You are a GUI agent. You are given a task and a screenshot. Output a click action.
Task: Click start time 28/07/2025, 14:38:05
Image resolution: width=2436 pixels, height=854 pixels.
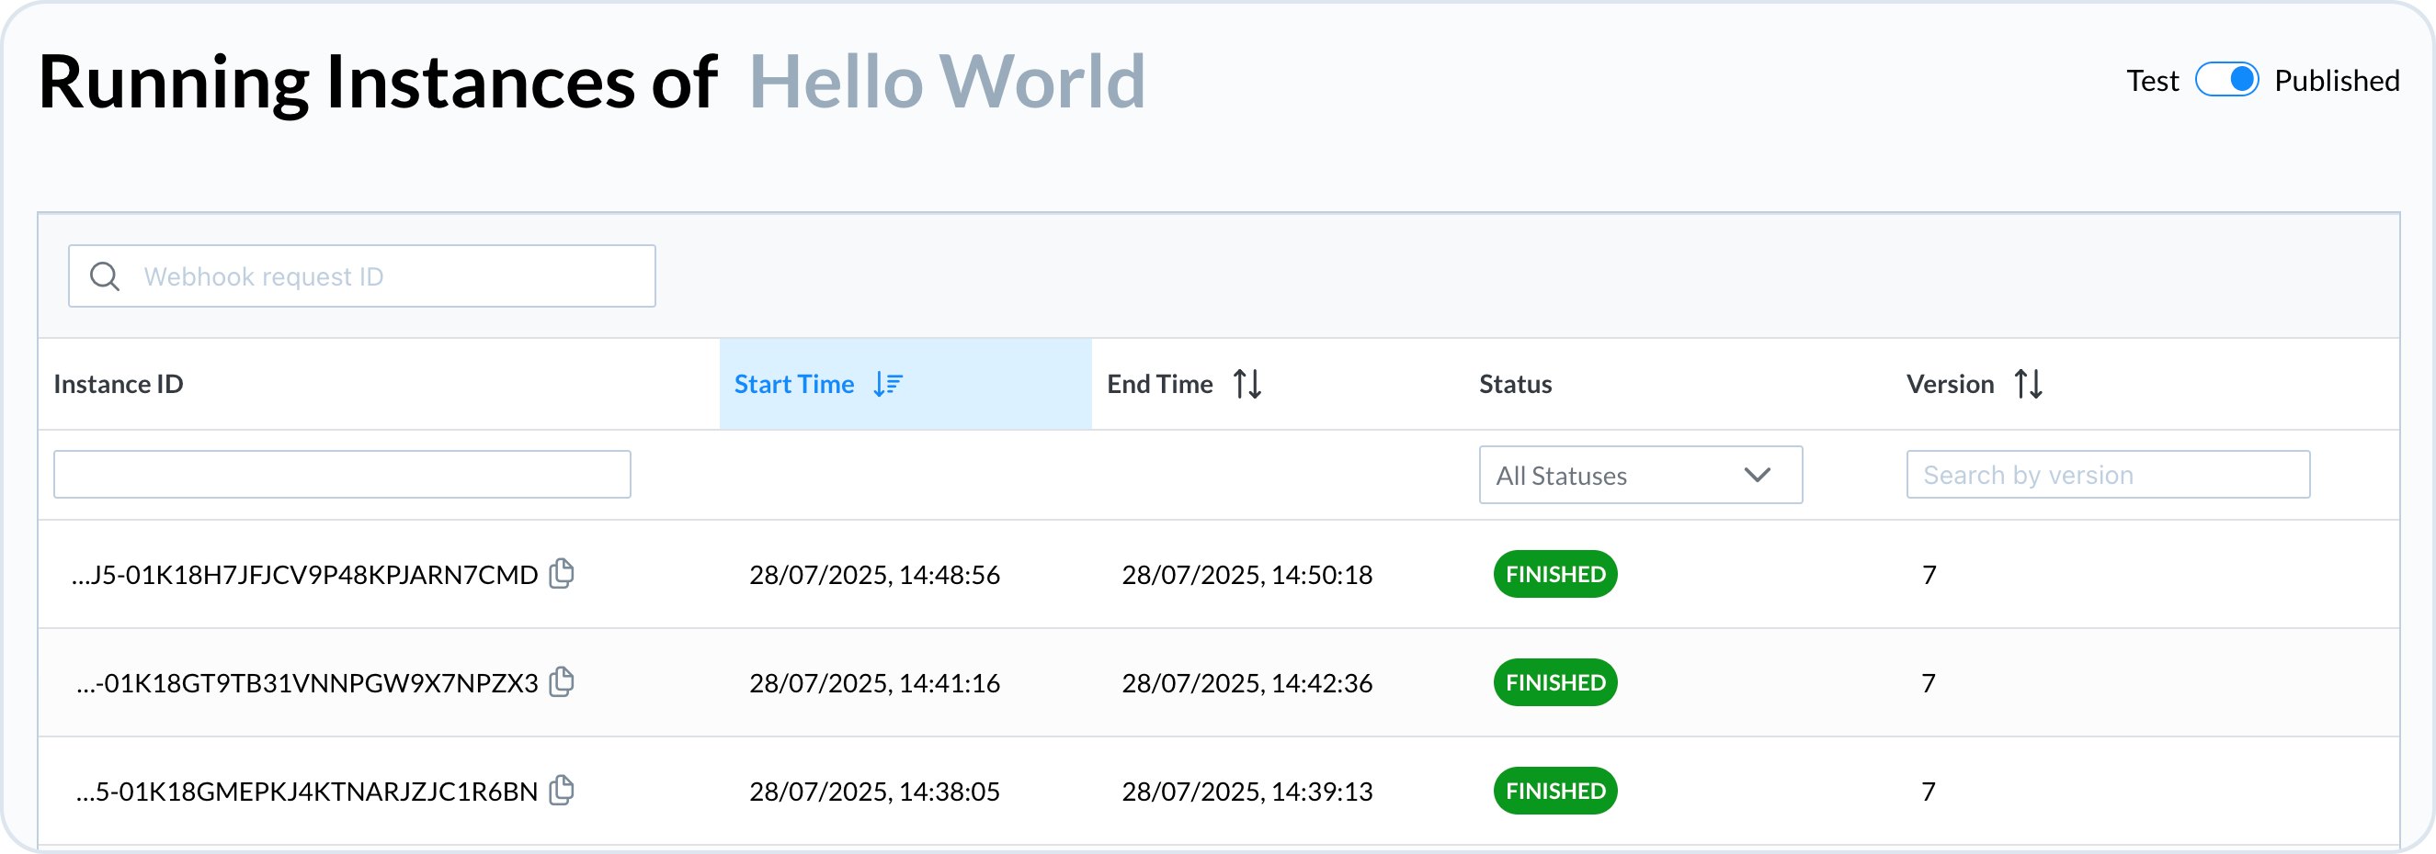click(875, 792)
